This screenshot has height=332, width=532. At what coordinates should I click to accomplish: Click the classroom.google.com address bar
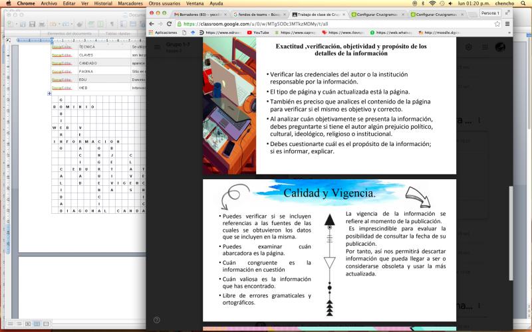click(x=334, y=24)
